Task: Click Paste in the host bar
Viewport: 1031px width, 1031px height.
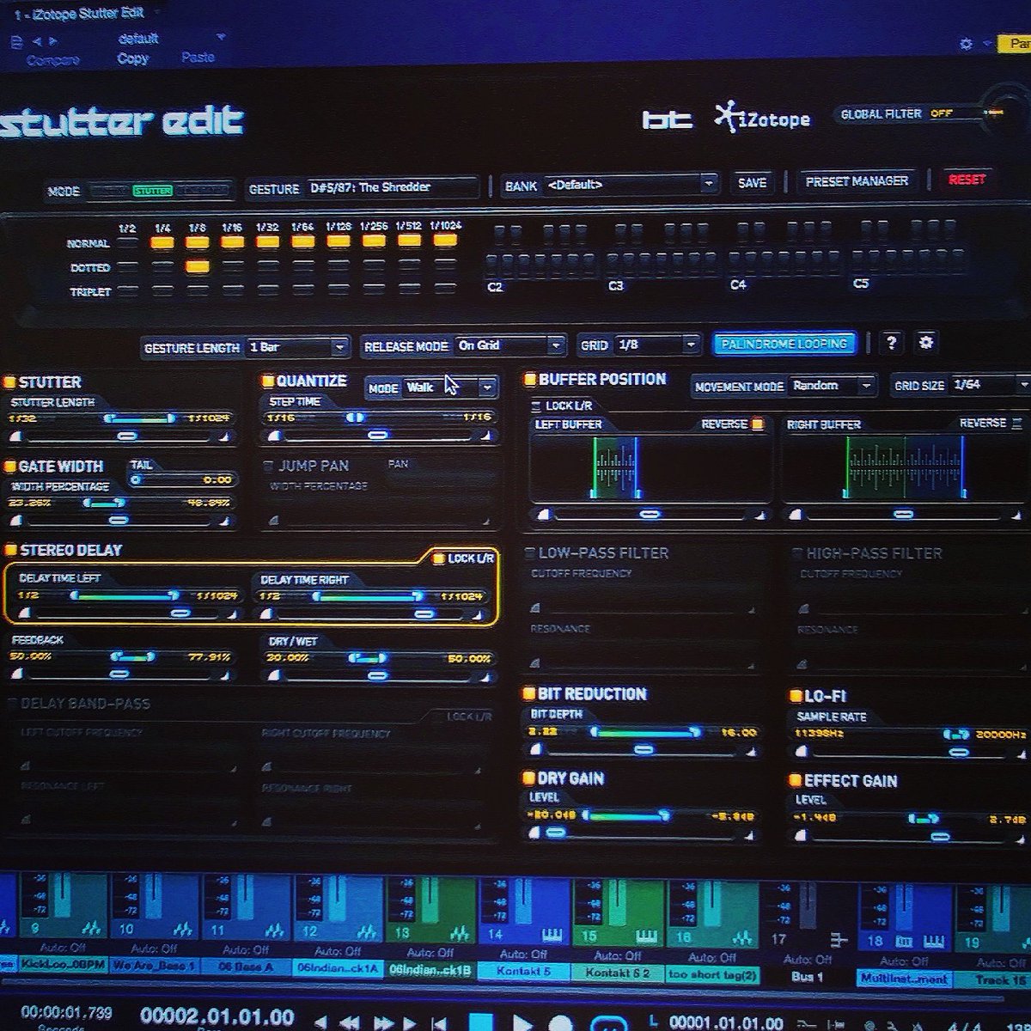Action: click(x=198, y=58)
